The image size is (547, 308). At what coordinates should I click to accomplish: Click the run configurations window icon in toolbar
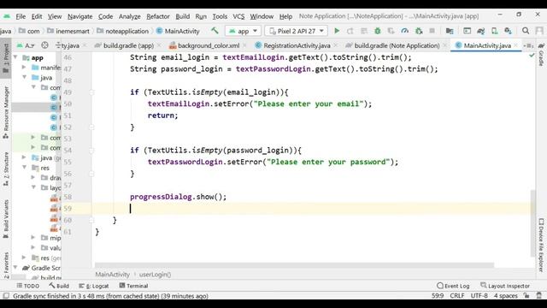468,31
